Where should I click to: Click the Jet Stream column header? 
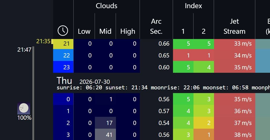tap(234, 26)
